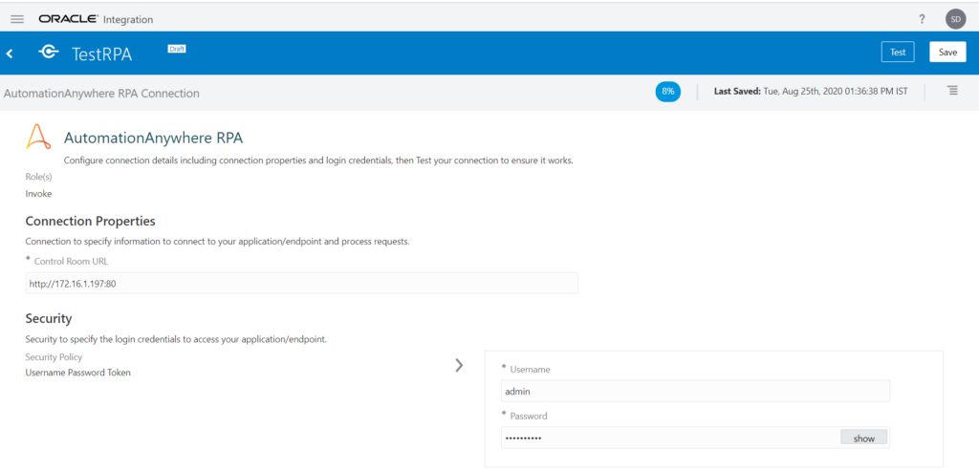Click the Control Room URL field
Image resolution: width=979 pixels, height=470 pixels.
point(301,283)
